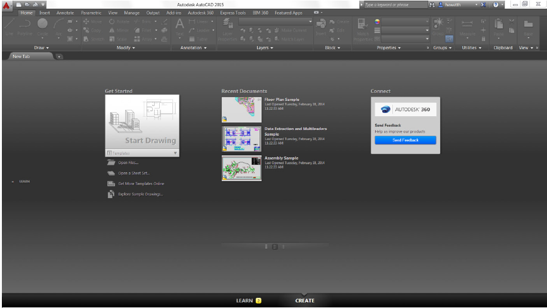Viewport: 547px width, 308px height.
Task: Open the layer list dropdown
Action: (275, 21)
